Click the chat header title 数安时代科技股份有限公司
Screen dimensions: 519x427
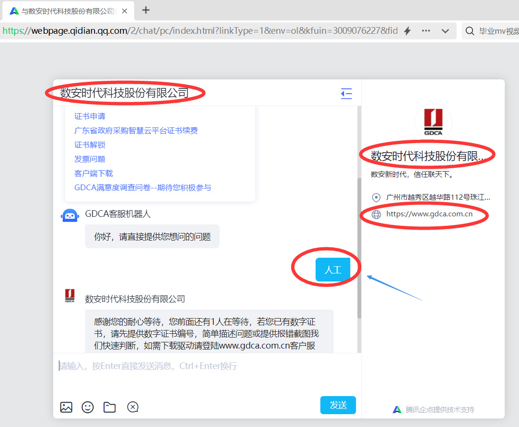(x=125, y=93)
